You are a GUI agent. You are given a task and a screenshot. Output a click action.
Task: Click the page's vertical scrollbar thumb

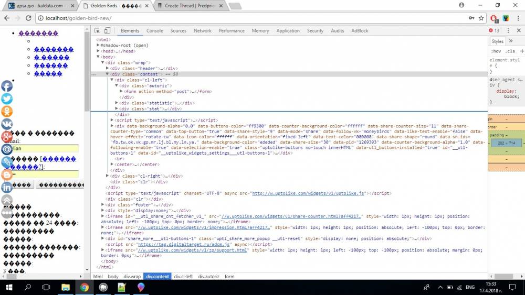tap(87, 71)
